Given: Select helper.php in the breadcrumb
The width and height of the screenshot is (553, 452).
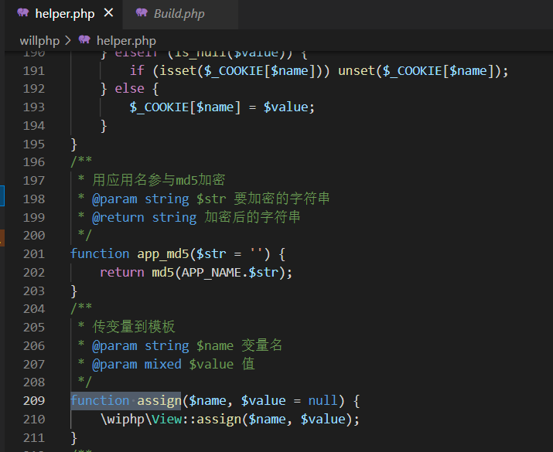Looking at the screenshot, I should click(126, 41).
